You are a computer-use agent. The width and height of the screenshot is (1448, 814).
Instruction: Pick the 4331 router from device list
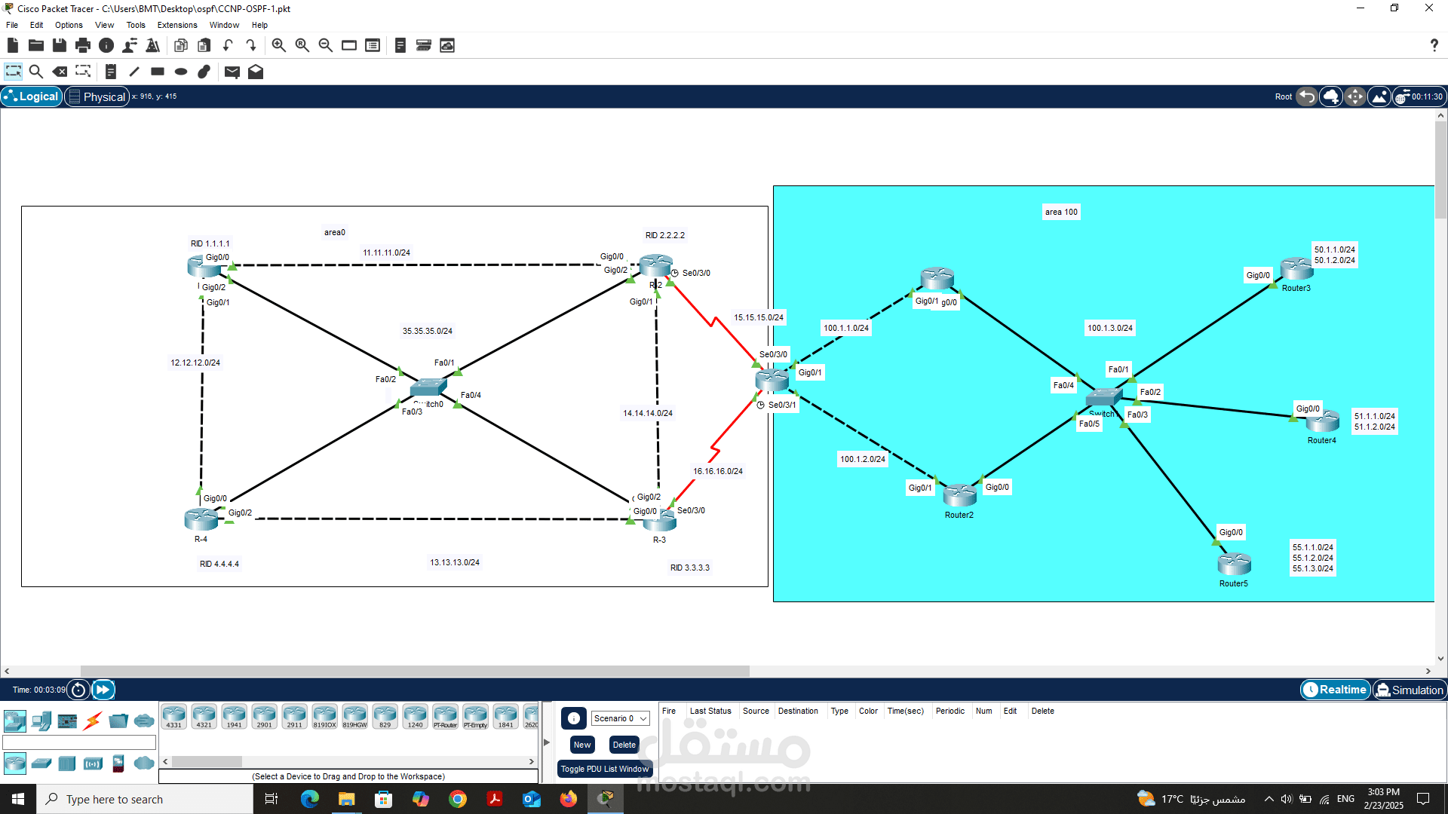[x=173, y=717]
